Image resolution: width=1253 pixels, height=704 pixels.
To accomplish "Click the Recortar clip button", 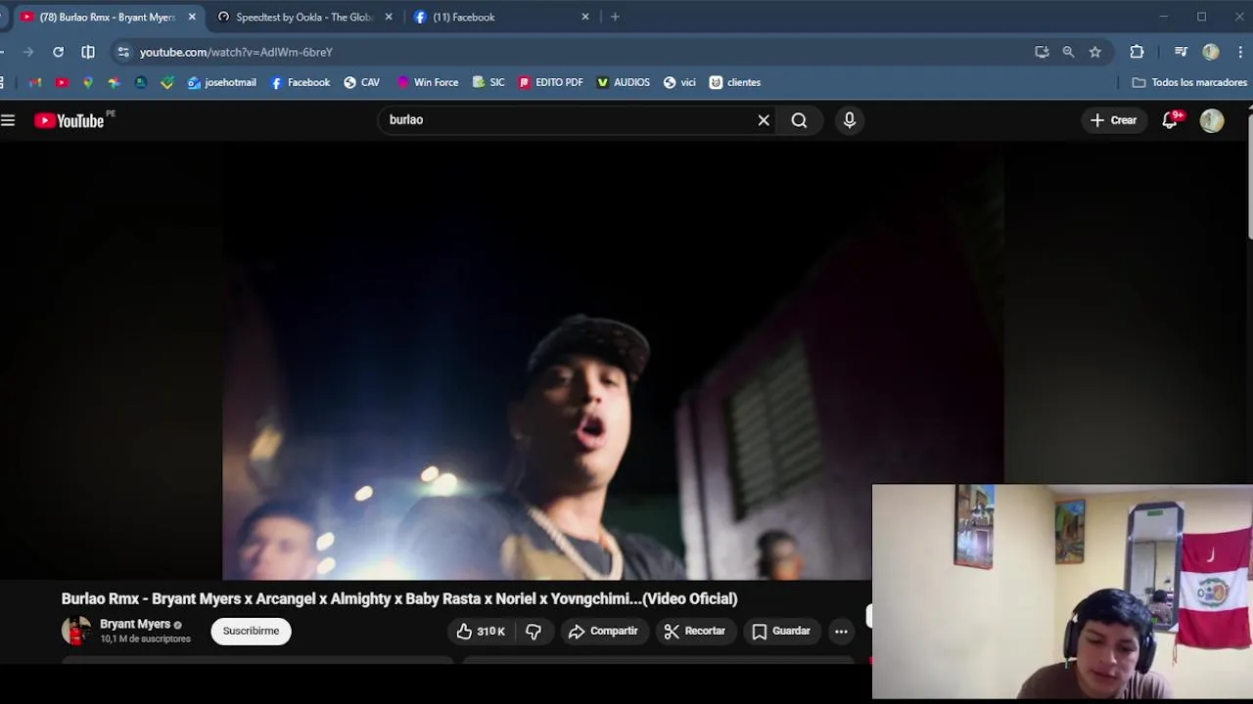I will (x=694, y=632).
